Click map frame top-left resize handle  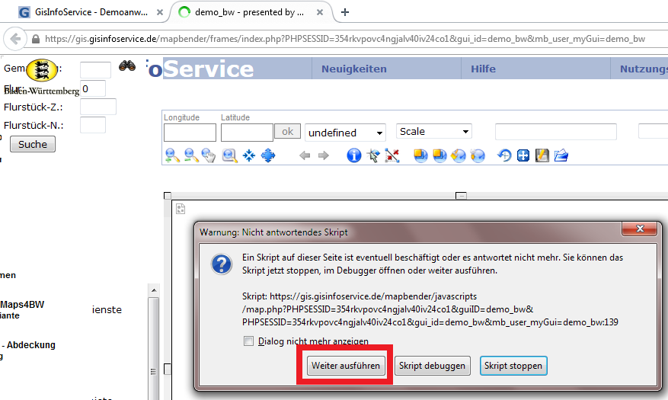(168, 196)
